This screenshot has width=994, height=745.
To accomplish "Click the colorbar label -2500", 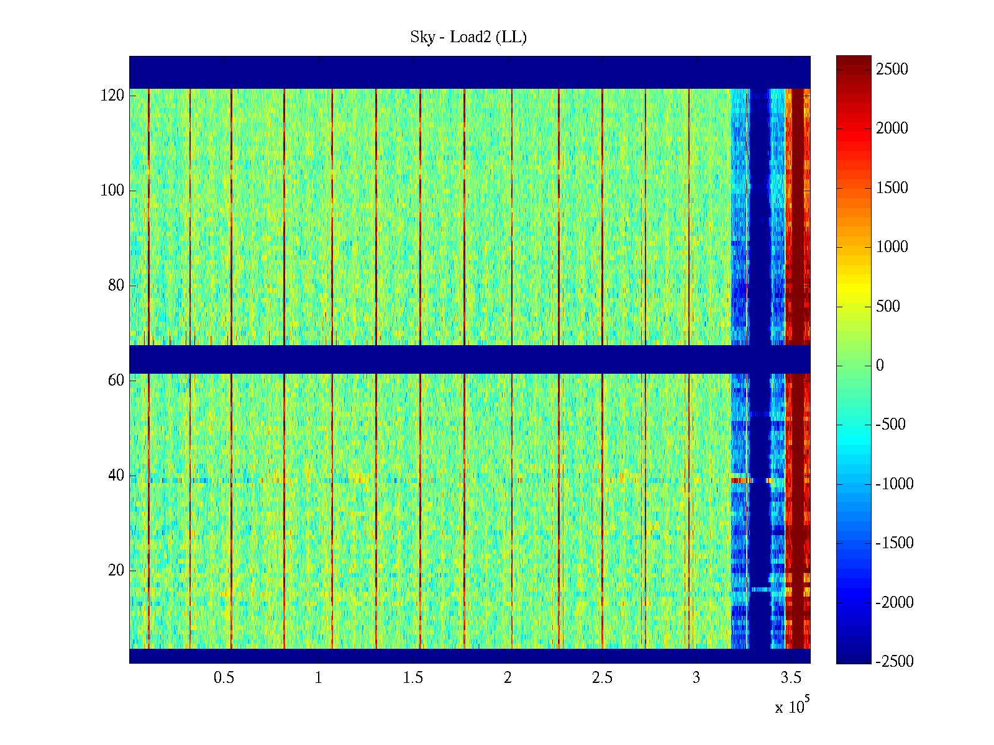I will 895,661.
